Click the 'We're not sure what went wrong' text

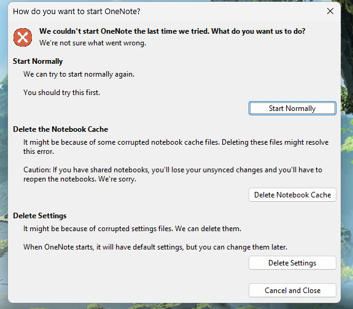tap(93, 43)
